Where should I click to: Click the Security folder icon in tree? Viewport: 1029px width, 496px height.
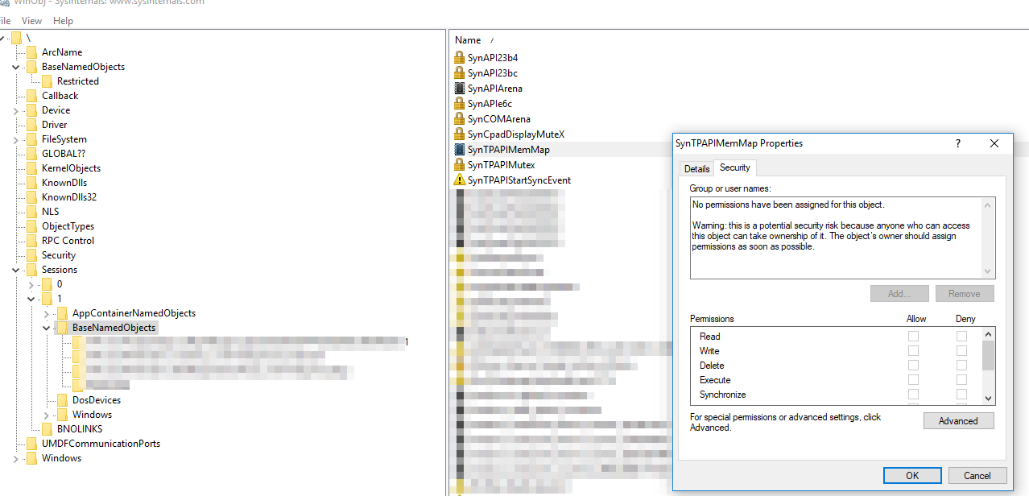31,255
